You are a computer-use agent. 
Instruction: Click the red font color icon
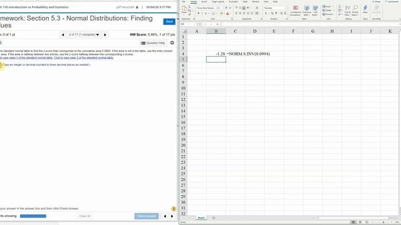(x=227, y=13)
